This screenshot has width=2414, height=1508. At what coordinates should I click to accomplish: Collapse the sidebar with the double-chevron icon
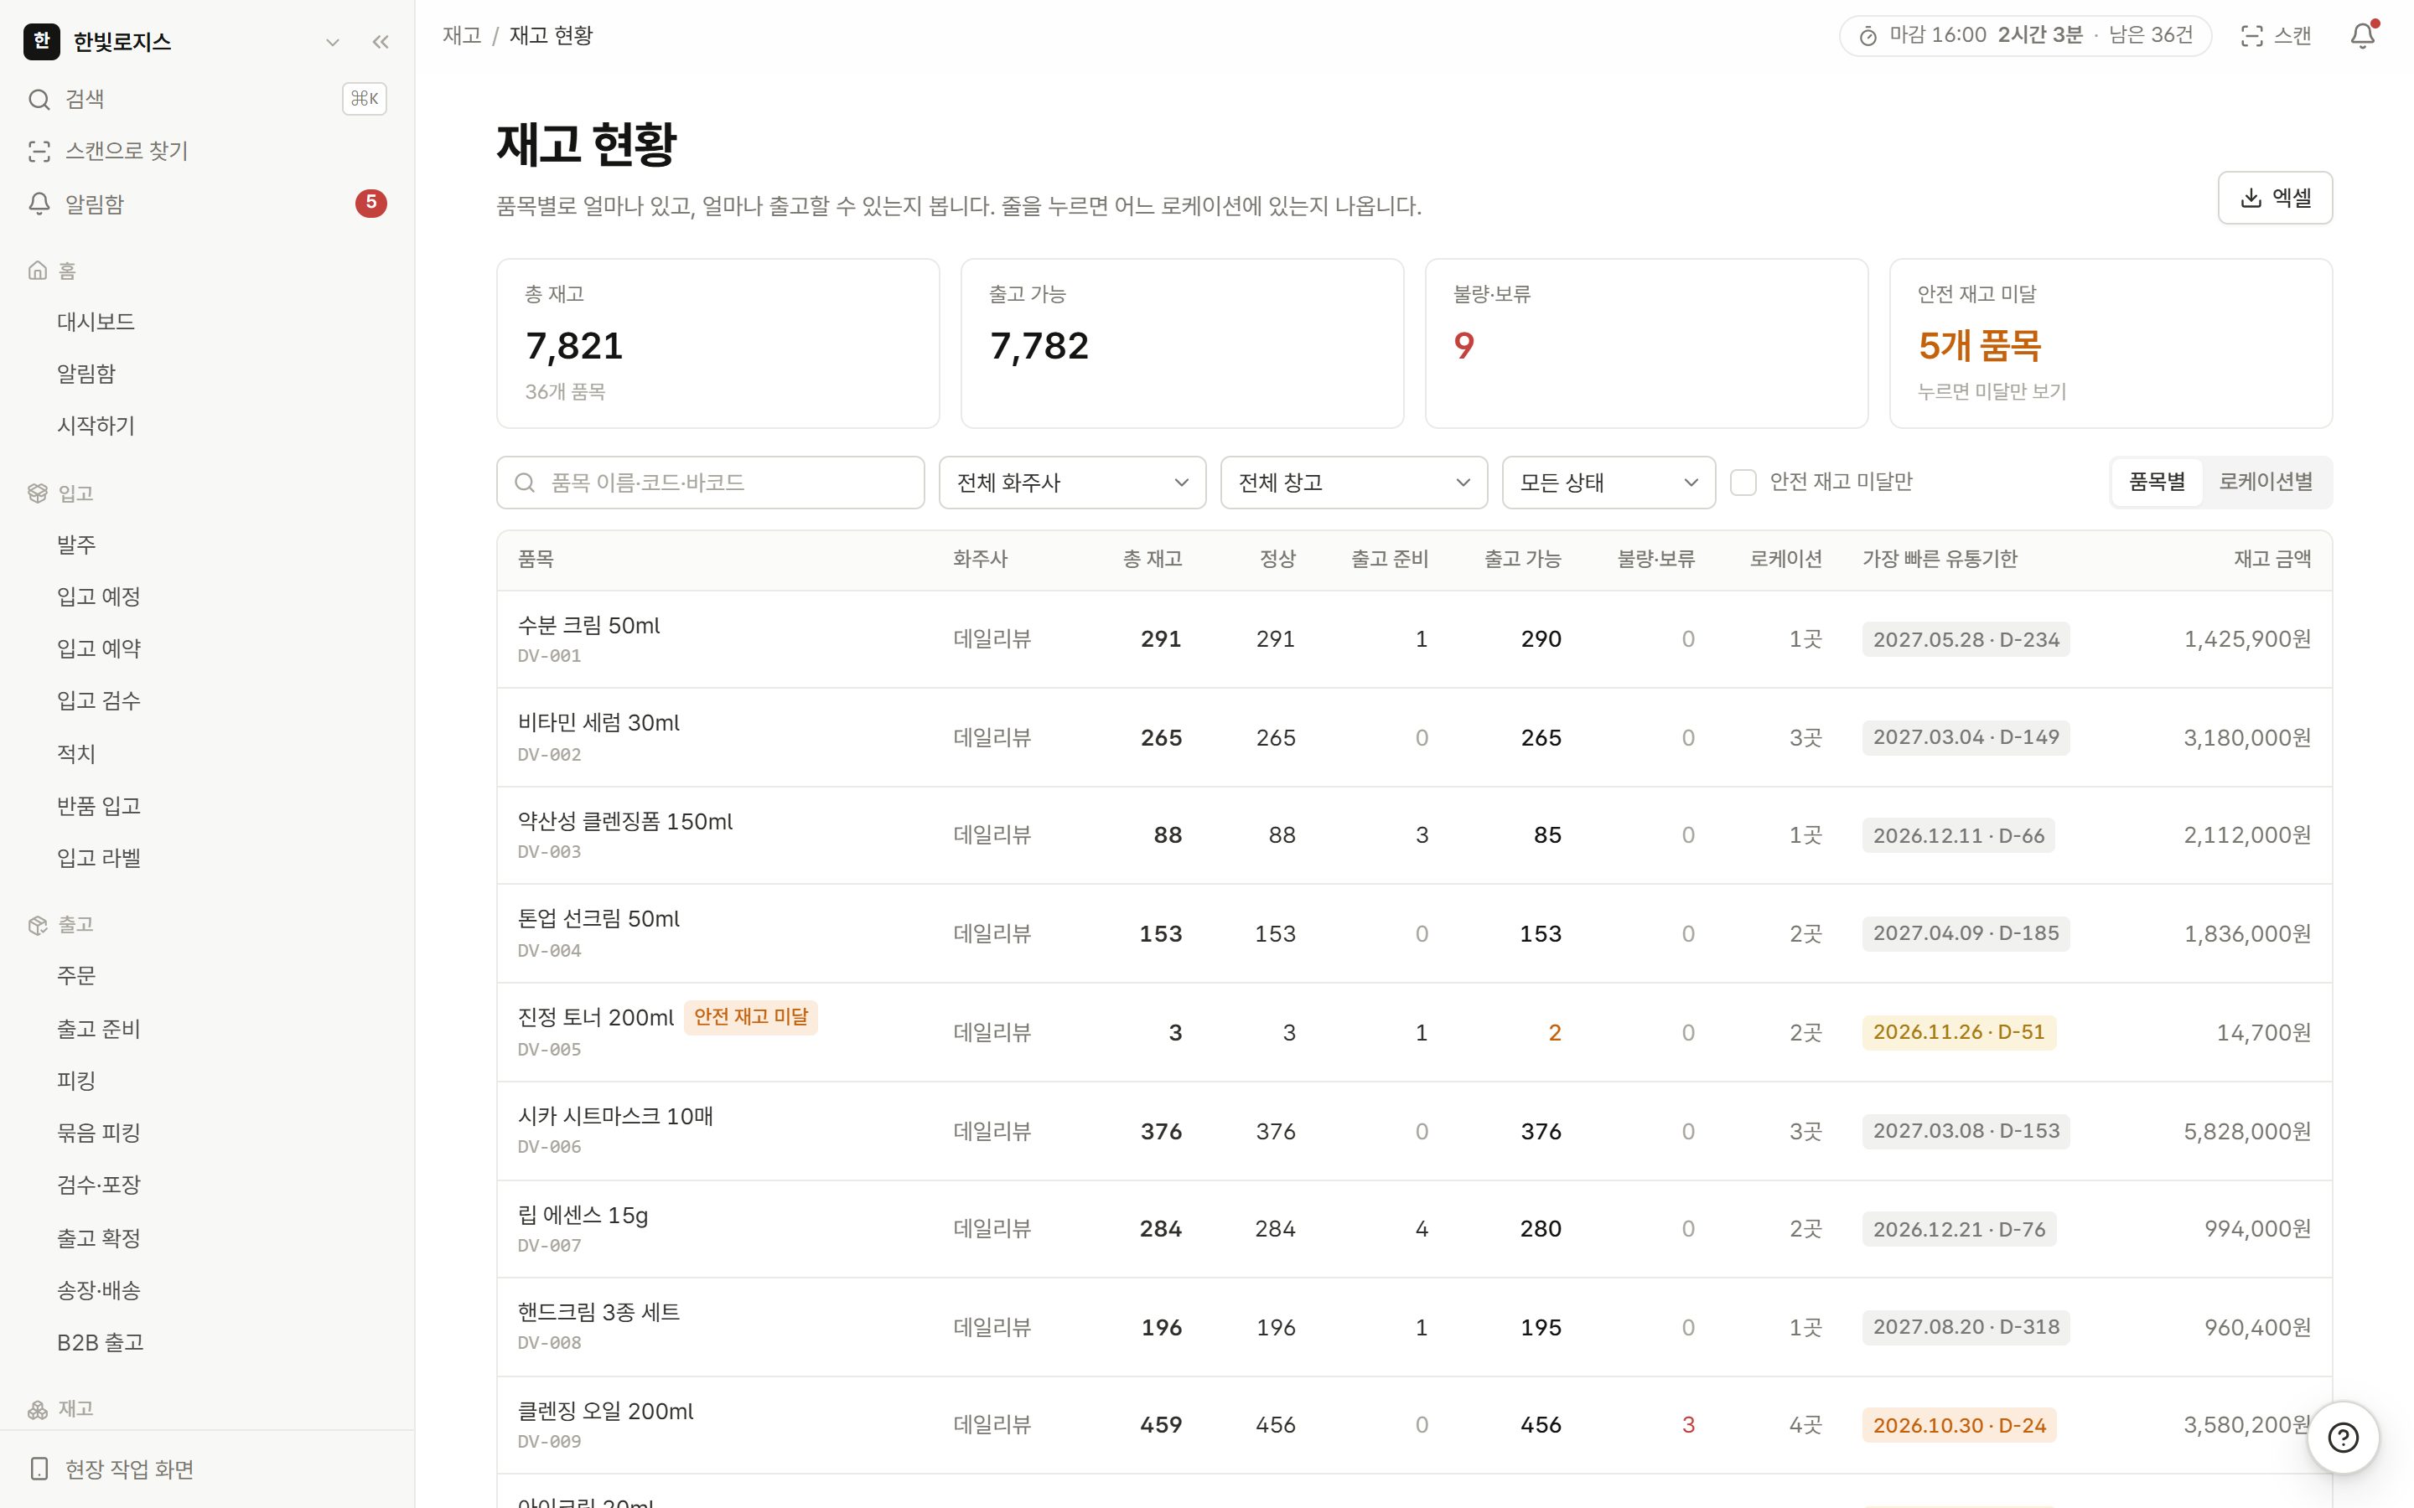pos(380,42)
